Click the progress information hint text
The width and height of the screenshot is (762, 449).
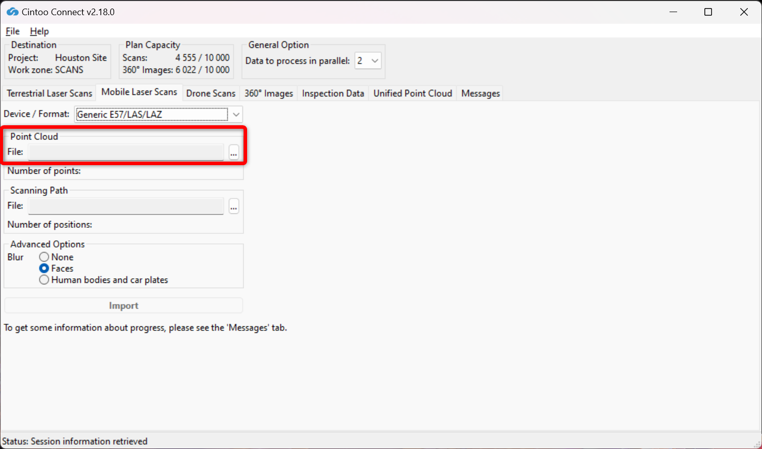pos(146,328)
